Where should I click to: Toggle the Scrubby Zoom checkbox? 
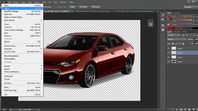click(x=55, y=7)
